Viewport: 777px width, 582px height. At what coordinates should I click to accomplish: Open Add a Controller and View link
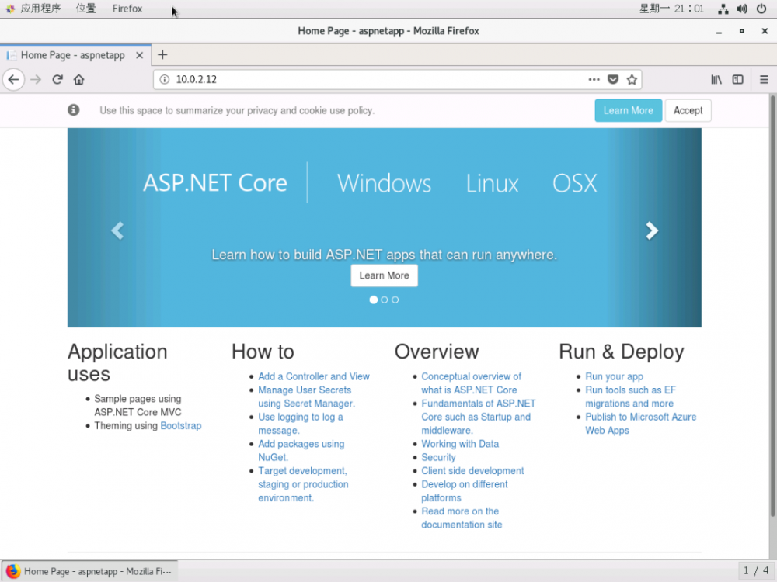coord(314,376)
